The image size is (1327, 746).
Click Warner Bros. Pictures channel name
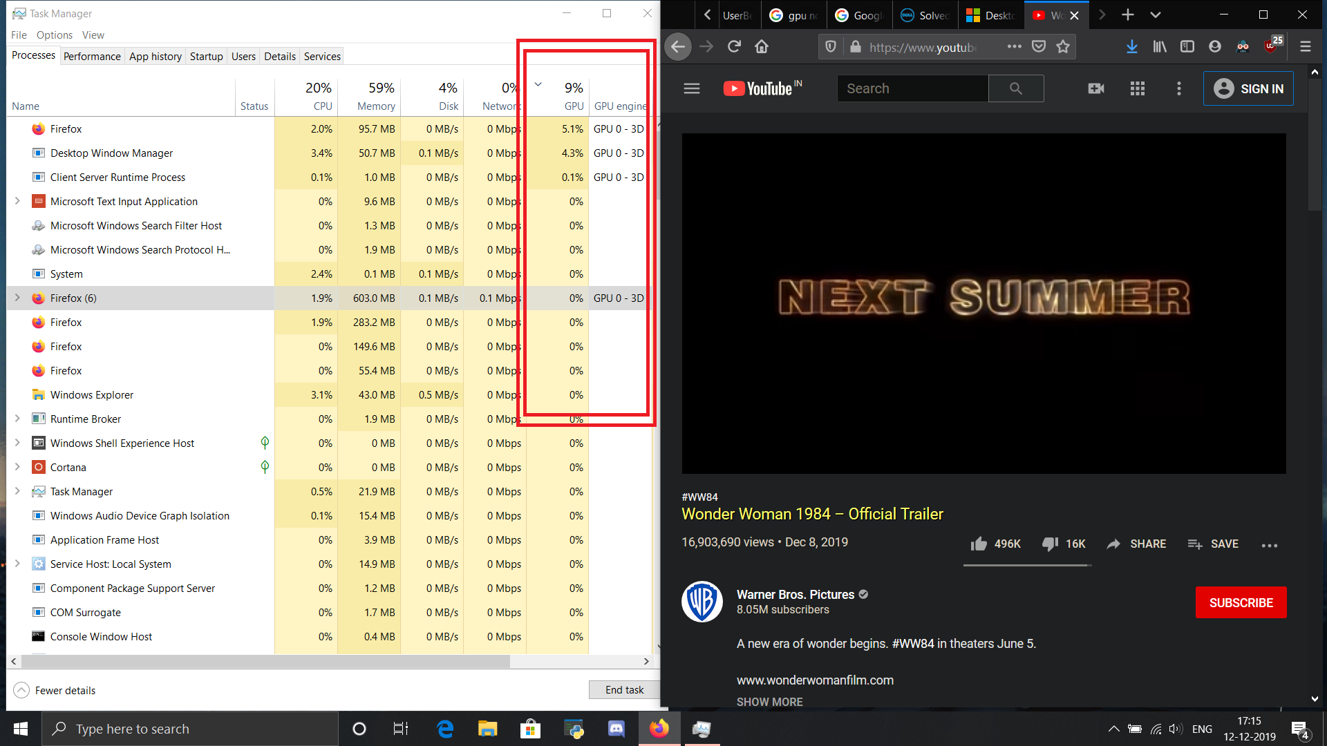click(x=796, y=595)
